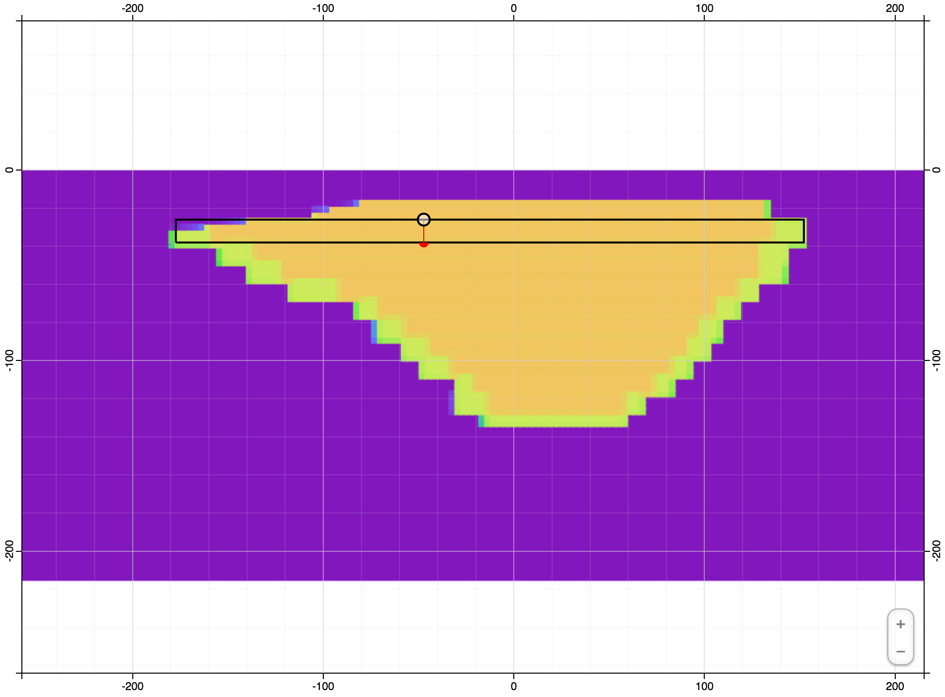Screen dimensions: 945x697
Task: Click the red anchor point below the handle
Action: [x=423, y=245]
